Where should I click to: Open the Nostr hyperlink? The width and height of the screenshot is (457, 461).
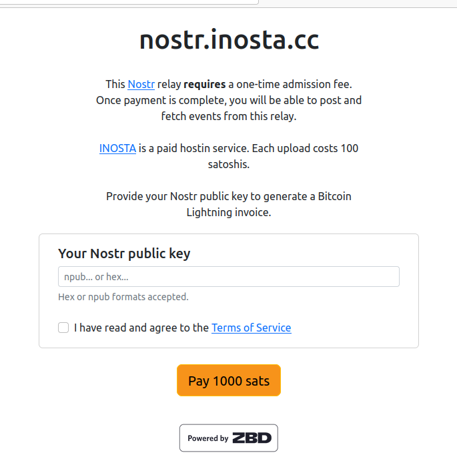coord(141,84)
